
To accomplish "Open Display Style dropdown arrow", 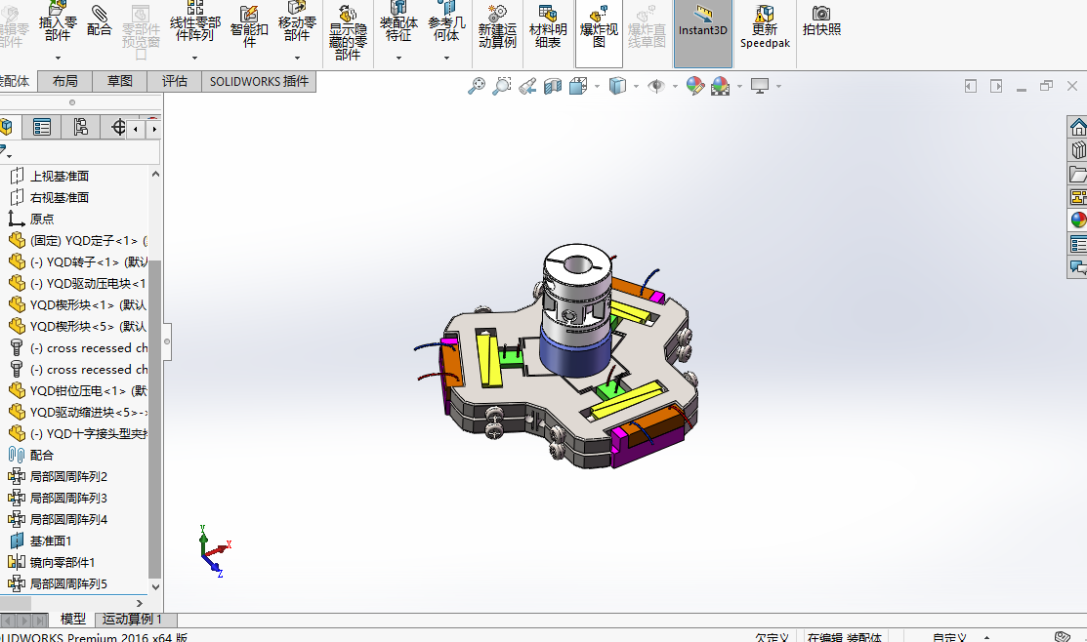I will click(x=636, y=87).
